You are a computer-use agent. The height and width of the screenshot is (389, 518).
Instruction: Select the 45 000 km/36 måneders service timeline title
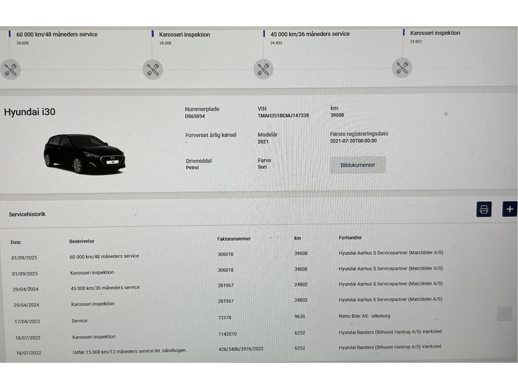tap(310, 34)
